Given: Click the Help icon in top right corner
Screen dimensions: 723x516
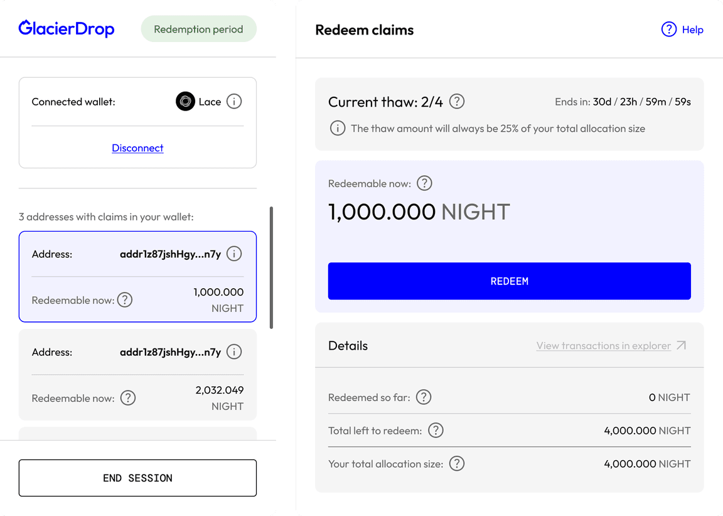Looking at the screenshot, I should (x=669, y=30).
